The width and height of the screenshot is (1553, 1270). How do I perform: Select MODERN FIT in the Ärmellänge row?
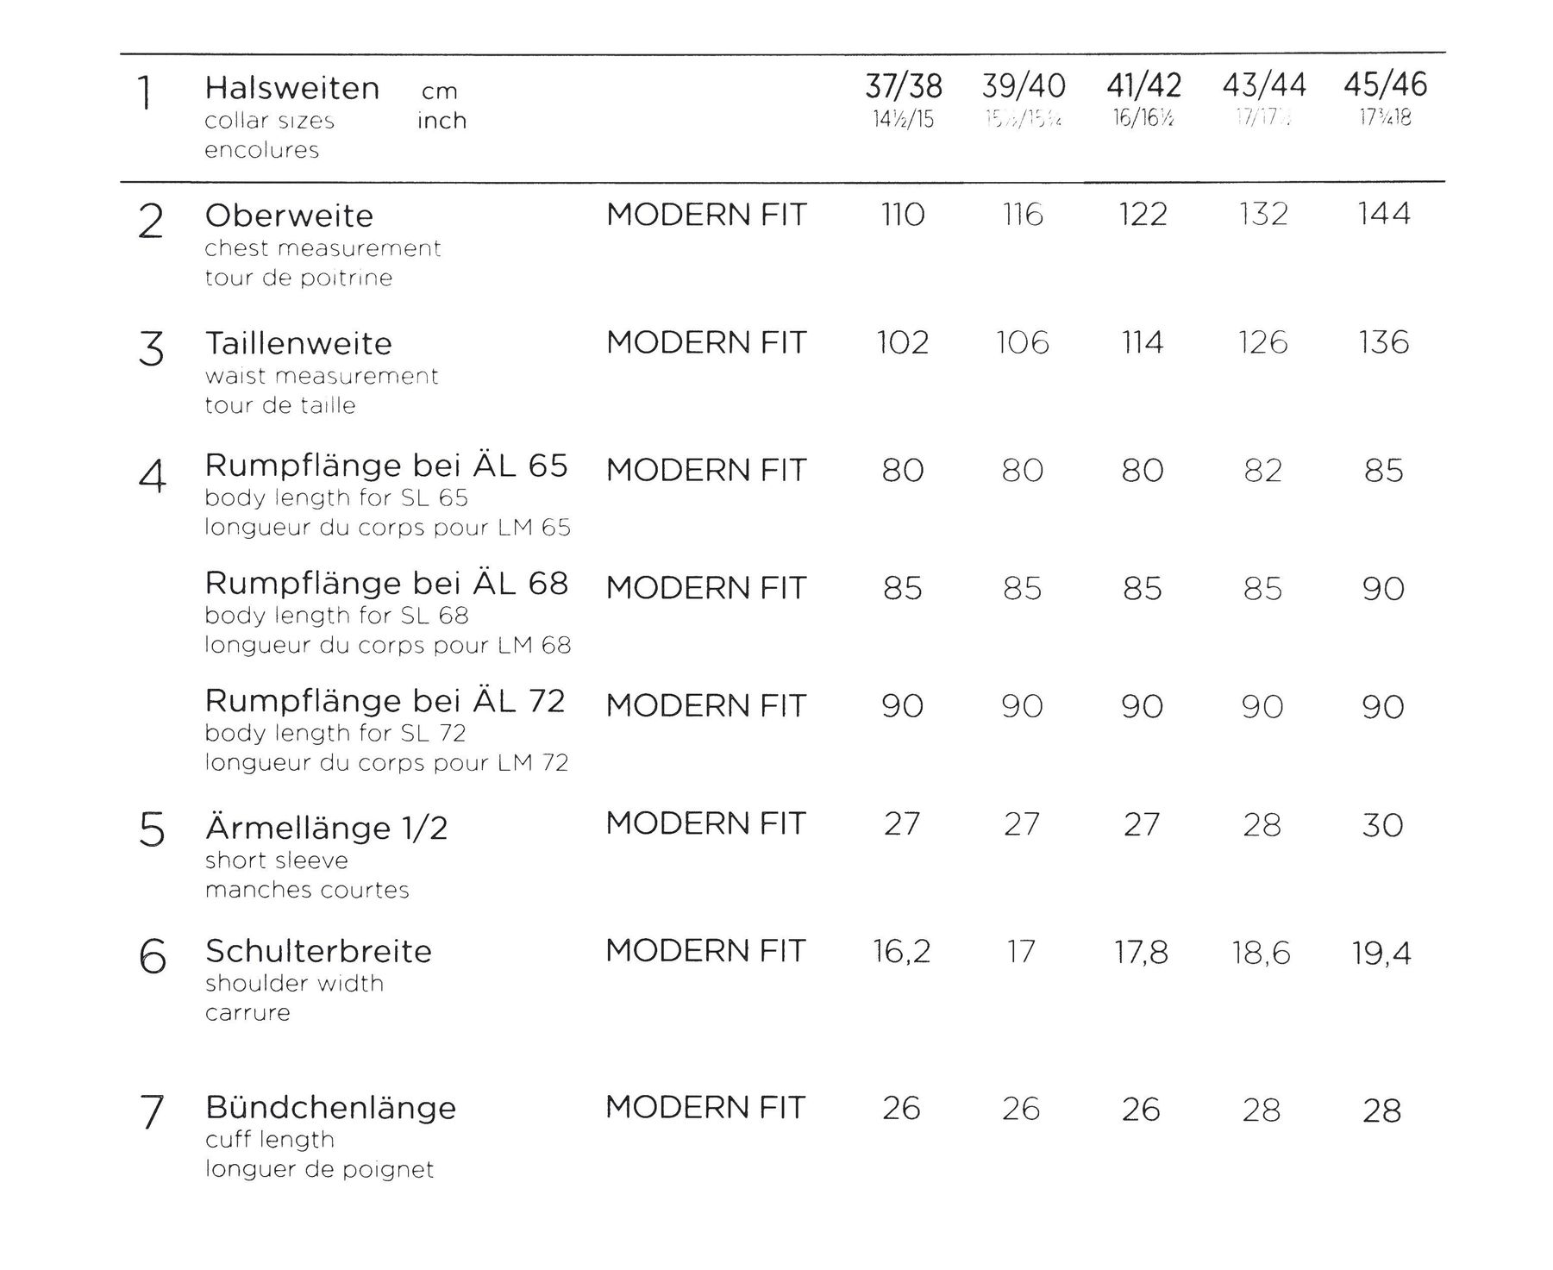pyautogui.click(x=705, y=823)
